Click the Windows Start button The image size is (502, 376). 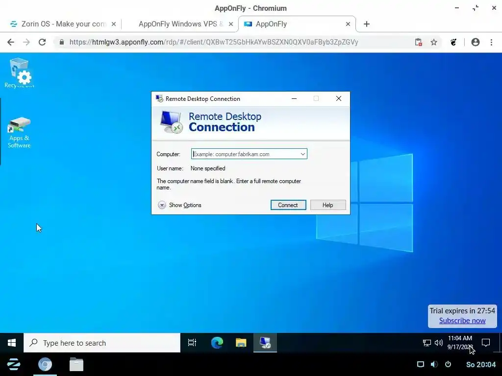tap(12, 343)
